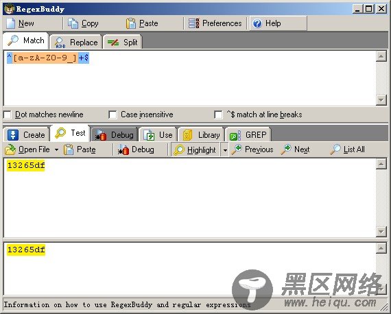Image resolution: width=391 pixels, height=314 pixels.
Task: Switch to the Replace tab
Action: tap(76, 42)
